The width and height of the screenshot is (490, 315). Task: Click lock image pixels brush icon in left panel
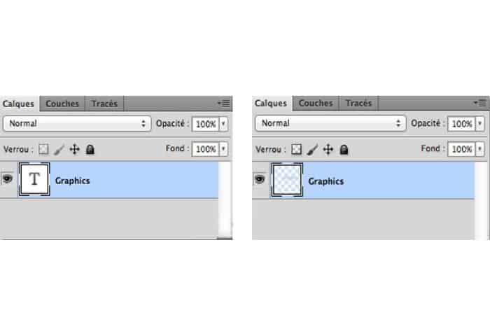coord(59,149)
